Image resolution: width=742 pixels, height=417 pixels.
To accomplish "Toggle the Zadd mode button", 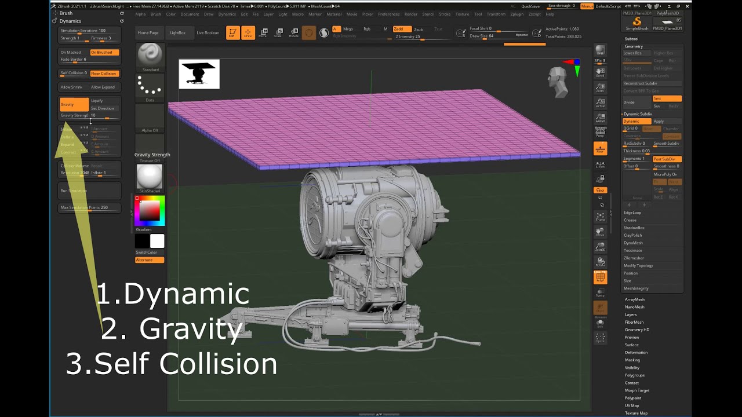I will click(402, 29).
